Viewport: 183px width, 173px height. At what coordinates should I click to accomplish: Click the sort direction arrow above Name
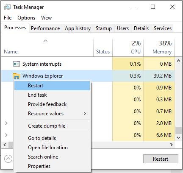point(45,41)
